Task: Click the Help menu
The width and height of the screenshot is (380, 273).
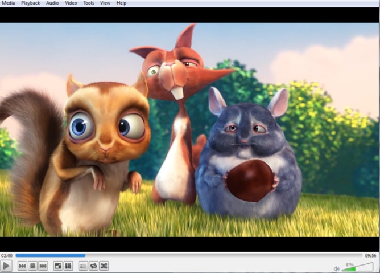Action: tap(121, 3)
